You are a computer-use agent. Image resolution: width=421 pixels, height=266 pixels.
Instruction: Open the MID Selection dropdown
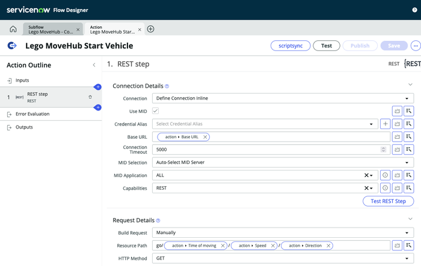(283, 163)
